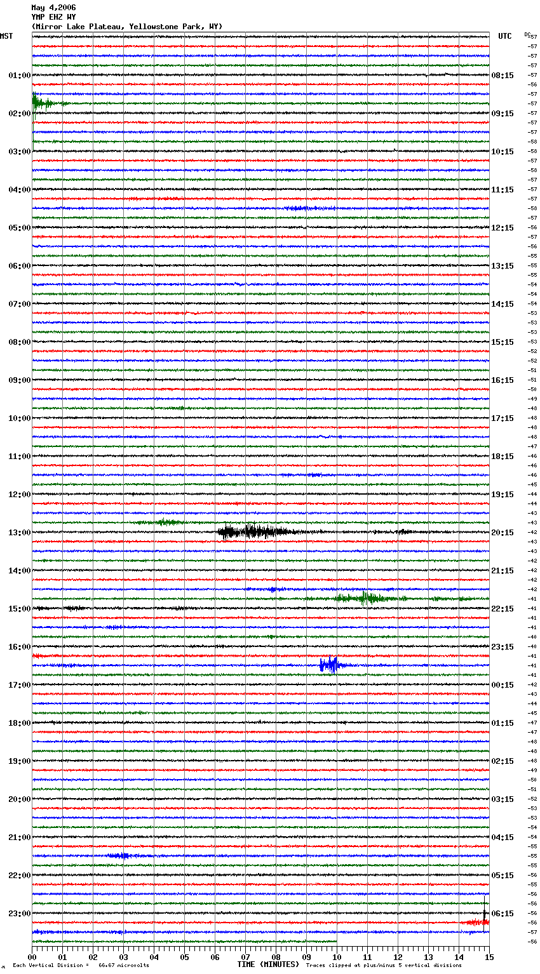Screen dimensions: 540x974
Task: Click the Each Vertical Division 66.67 microvolts note
Action: click(x=81, y=965)
